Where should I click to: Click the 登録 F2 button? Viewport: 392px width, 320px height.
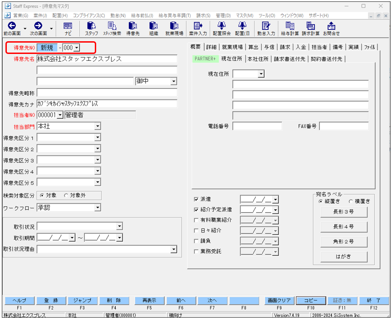pyautogui.click(x=51, y=301)
